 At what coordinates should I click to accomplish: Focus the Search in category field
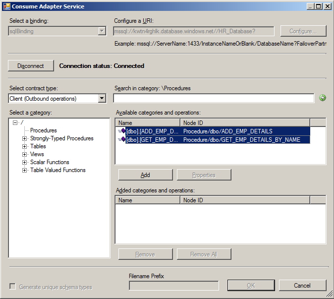click(214, 98)
